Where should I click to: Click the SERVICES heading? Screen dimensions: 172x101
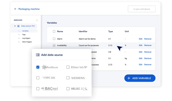tap(18, 20)
